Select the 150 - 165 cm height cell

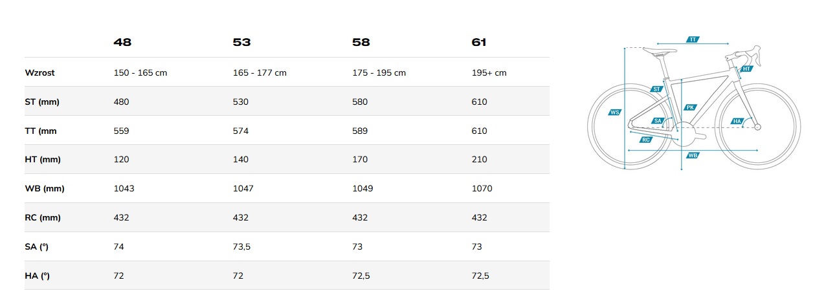point(140,73)
